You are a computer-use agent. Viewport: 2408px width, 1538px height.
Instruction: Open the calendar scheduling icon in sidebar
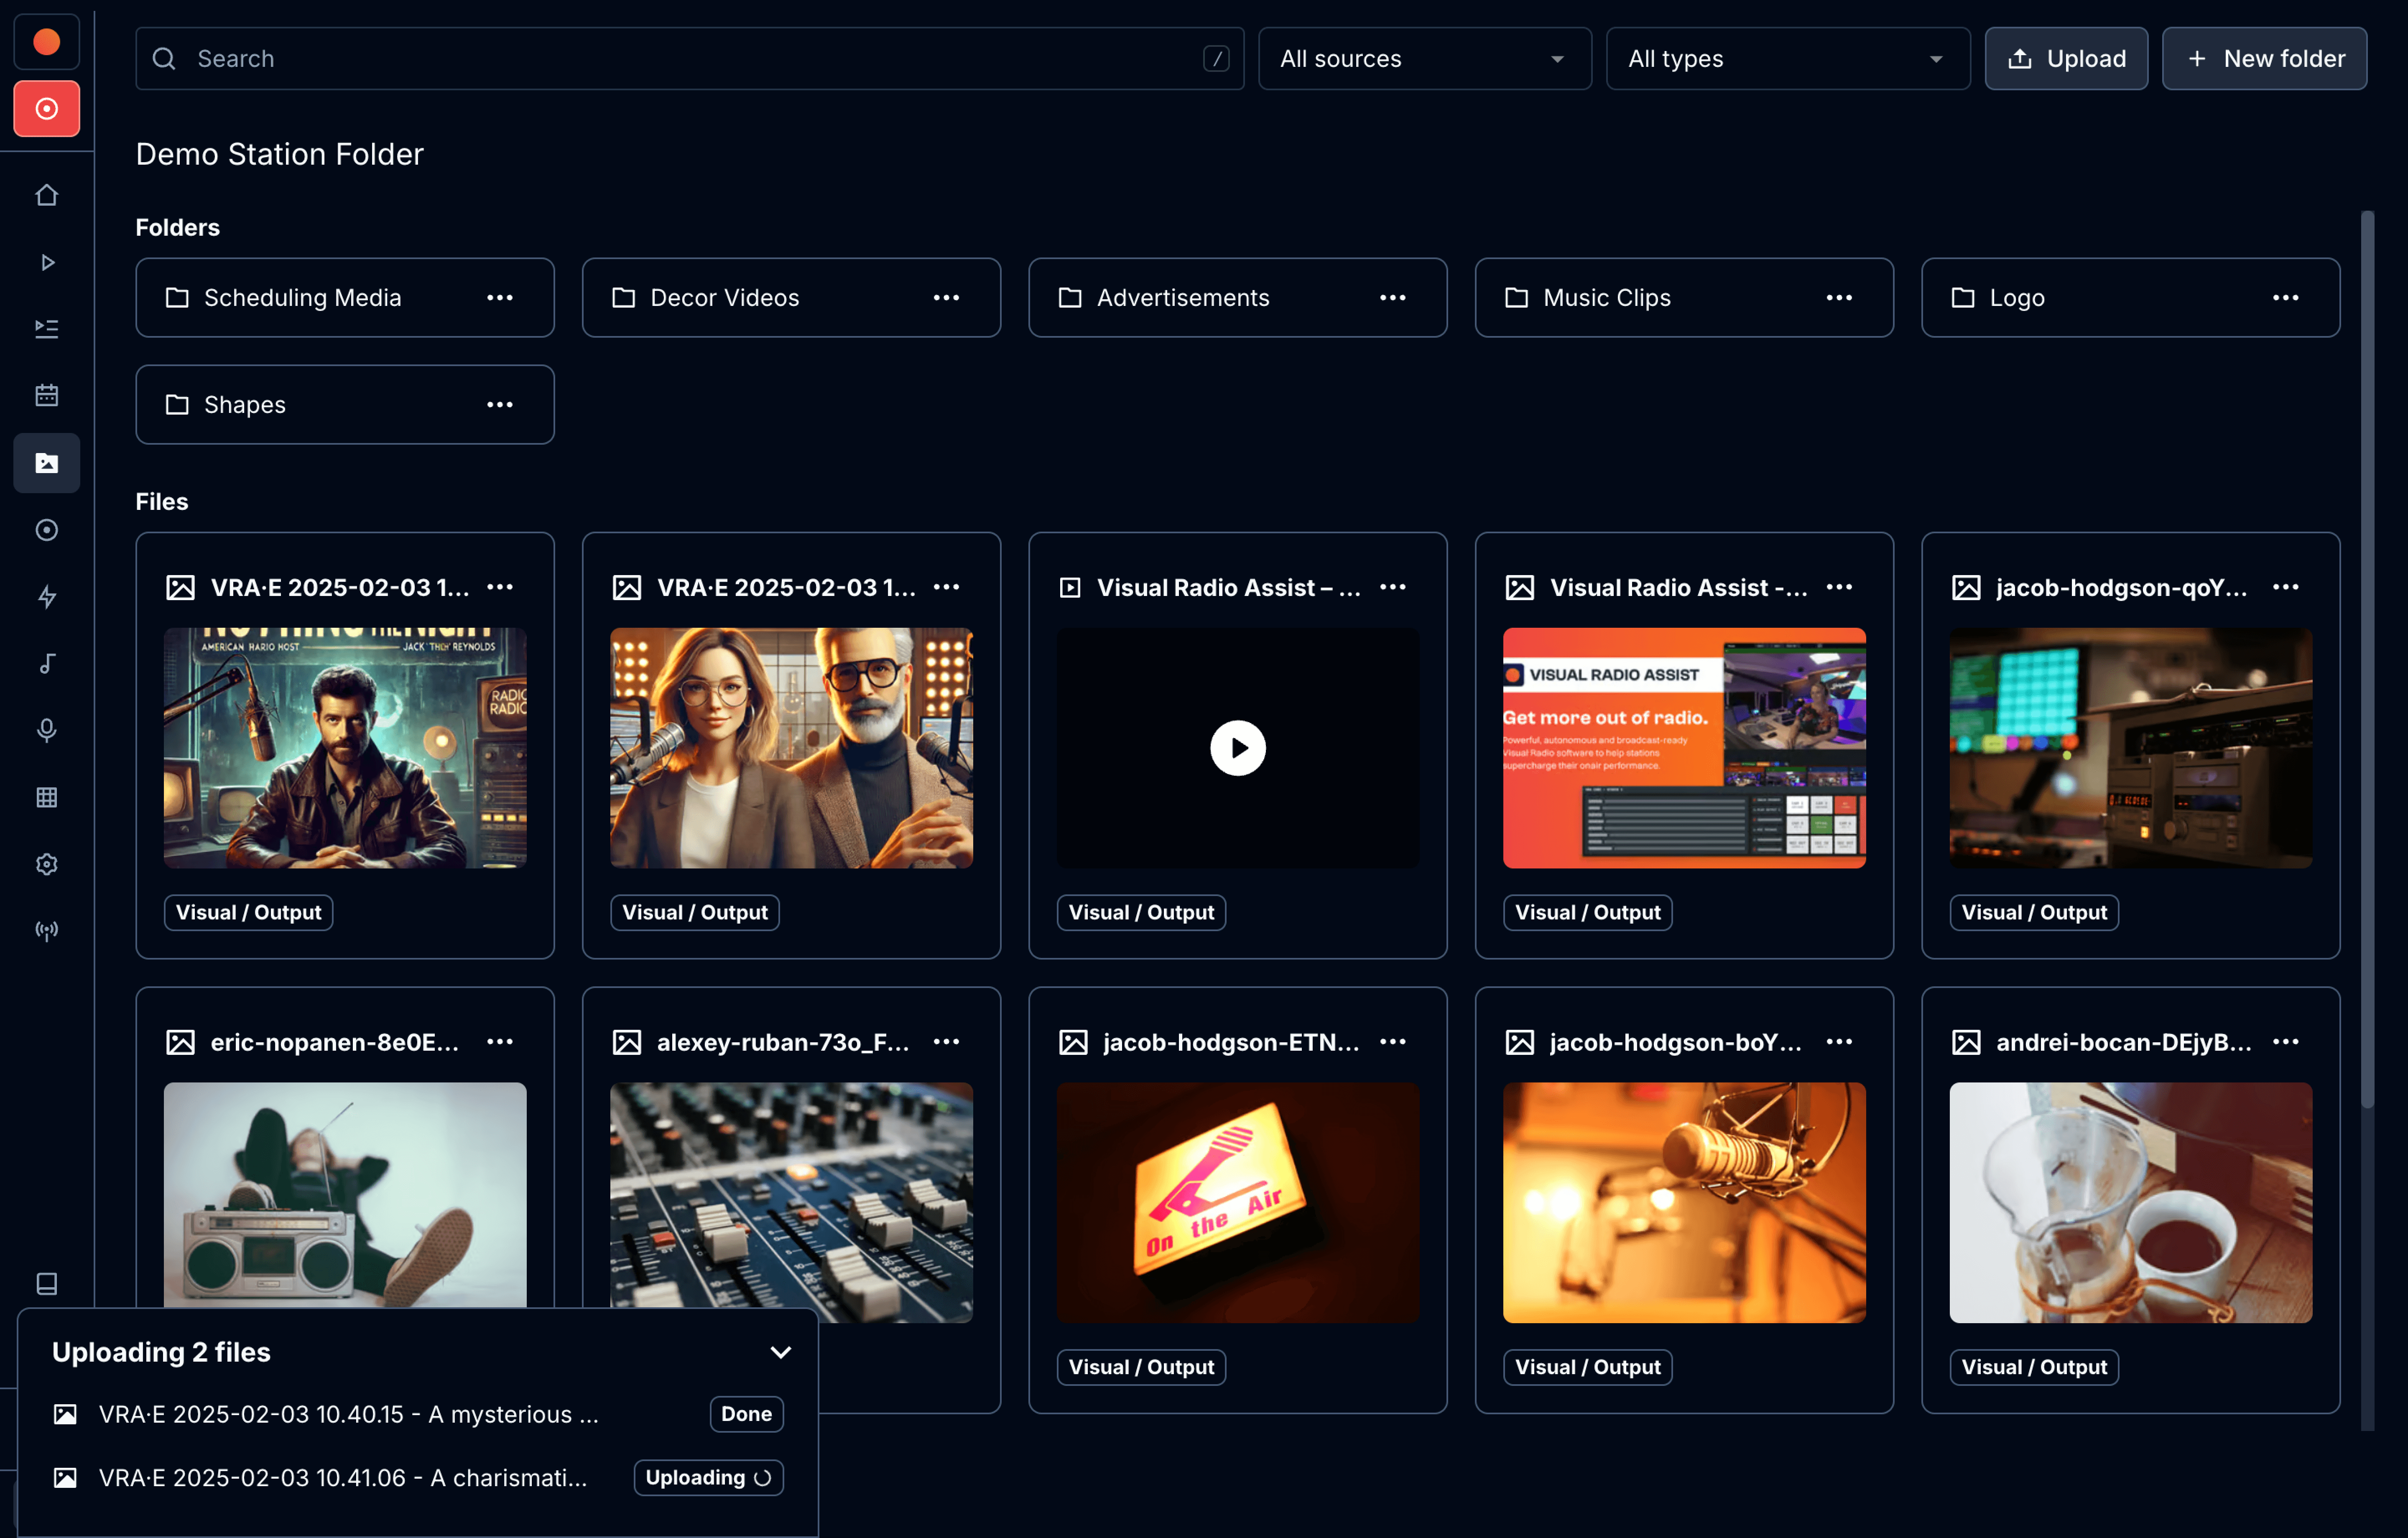coord(46,395)
